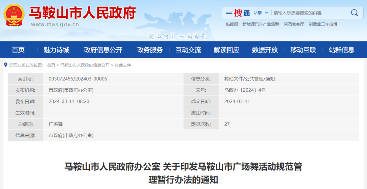Viewport: 367px width, 189px height.
Task: Click the 一搜通 search logo
Action: 238,13
